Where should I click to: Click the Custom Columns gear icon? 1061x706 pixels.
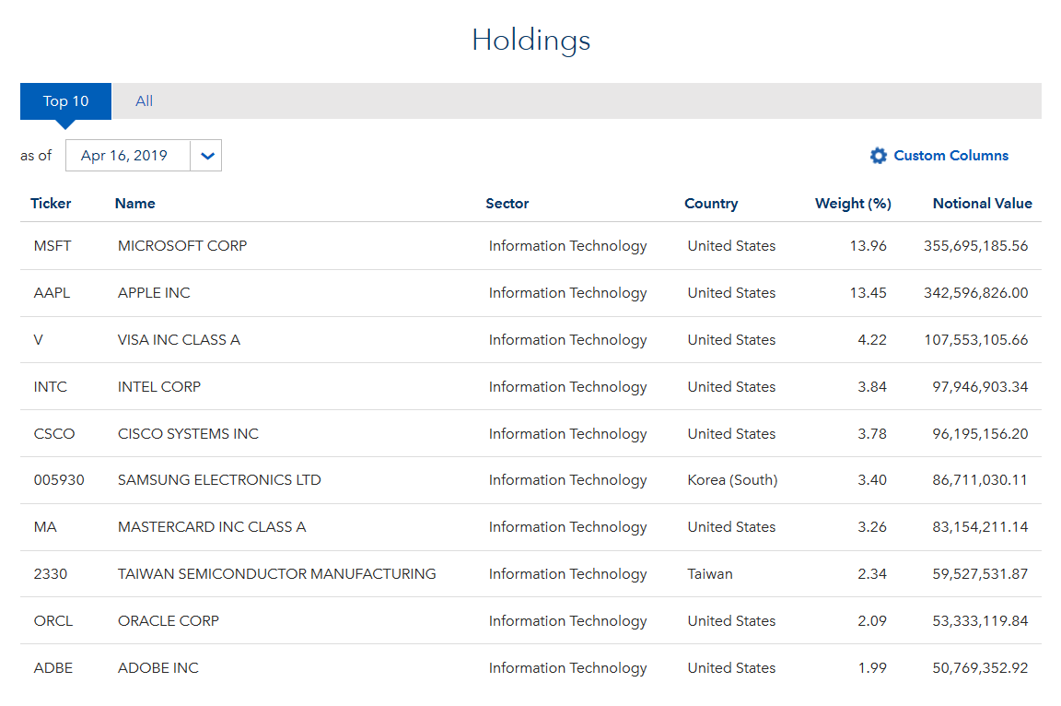[879, 156]
